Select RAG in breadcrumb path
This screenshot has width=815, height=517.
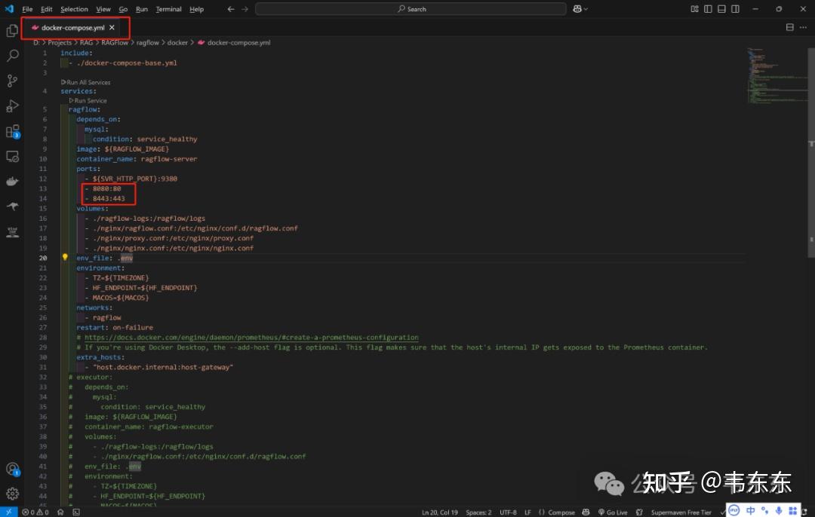[86, 42]
